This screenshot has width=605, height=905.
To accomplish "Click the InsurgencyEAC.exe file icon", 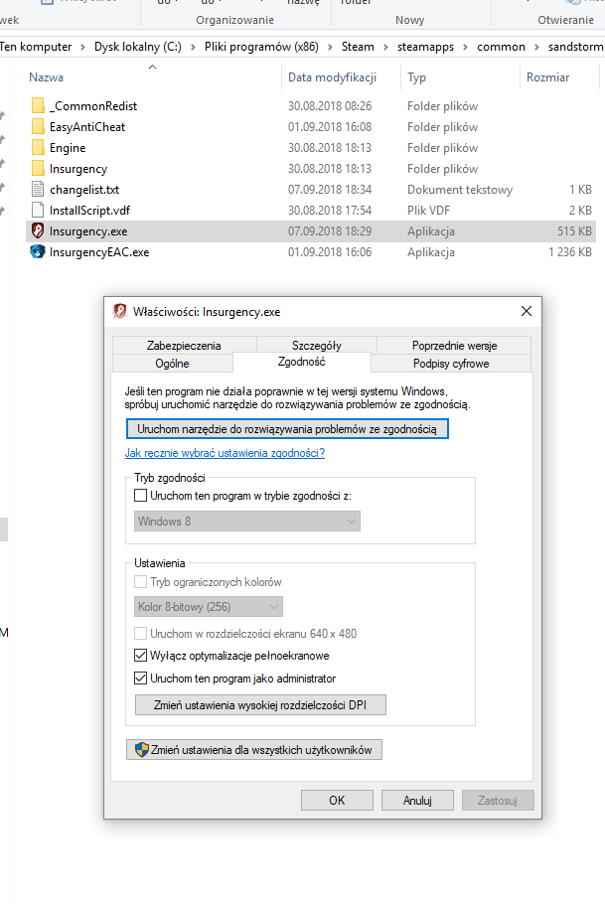I will tap(37, 252).
